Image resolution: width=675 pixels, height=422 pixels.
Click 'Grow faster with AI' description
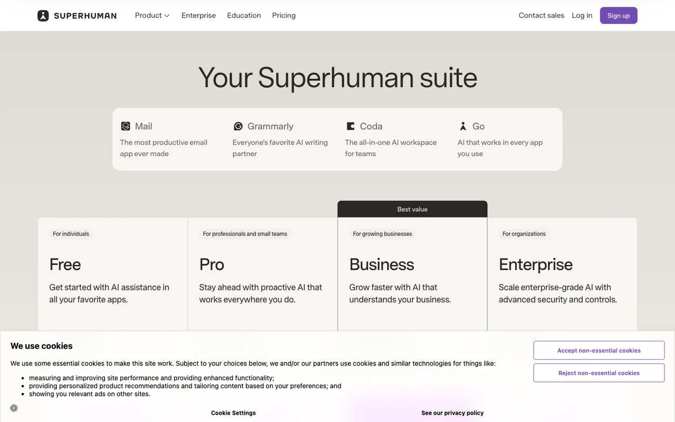point(400,293)
